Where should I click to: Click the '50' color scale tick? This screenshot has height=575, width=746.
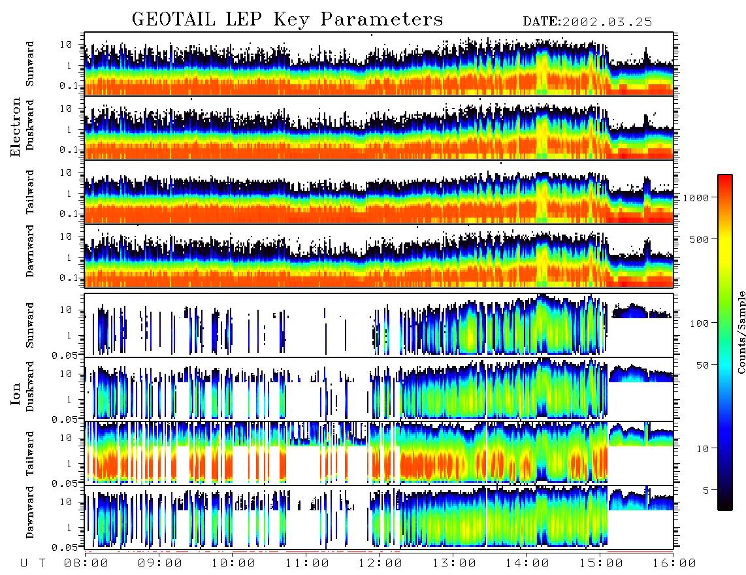pyautogui.click(x=702, y=365)
